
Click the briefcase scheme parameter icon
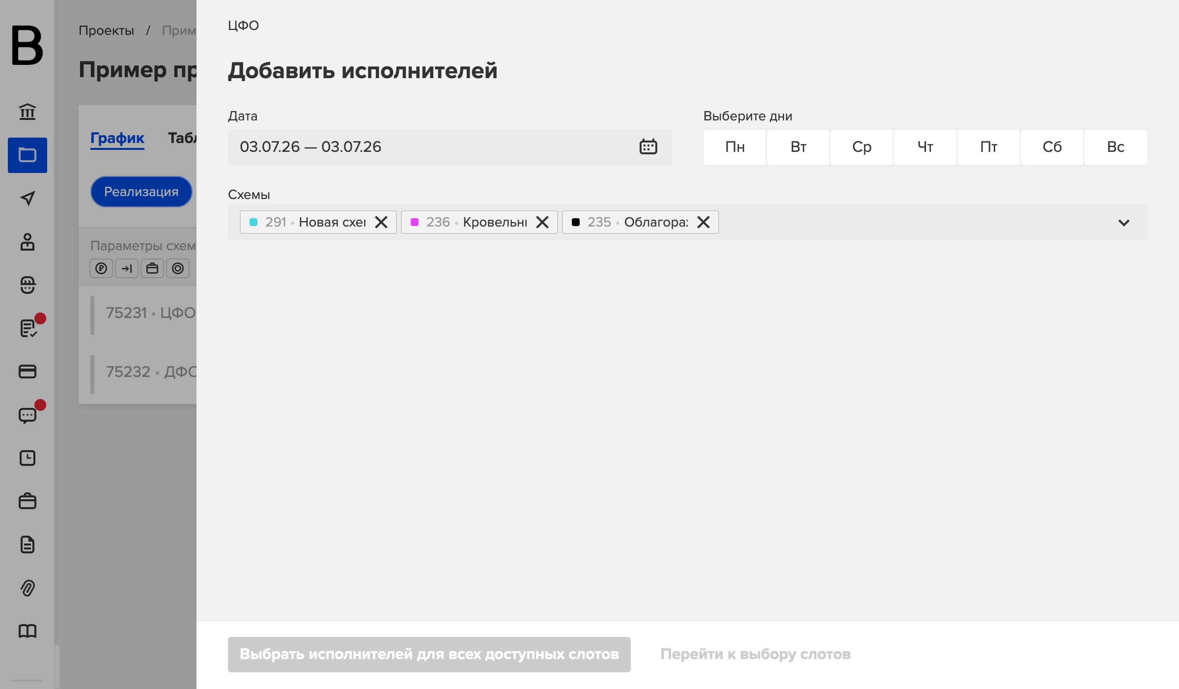pos(152,268)
